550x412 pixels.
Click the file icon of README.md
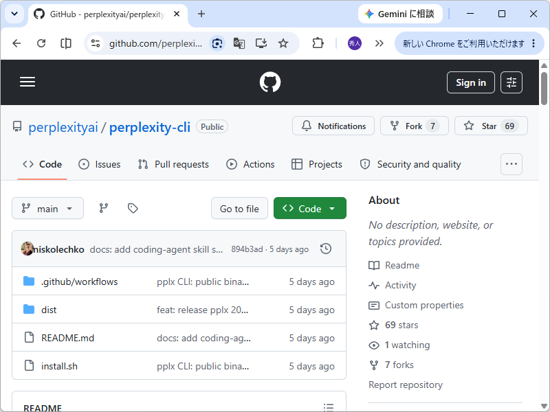click(x=29, y=337)
